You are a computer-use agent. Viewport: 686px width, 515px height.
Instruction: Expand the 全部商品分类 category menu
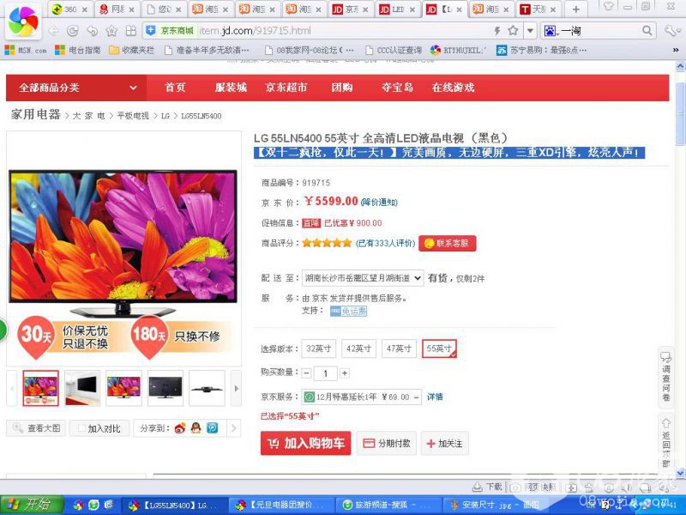pos(77,88)
